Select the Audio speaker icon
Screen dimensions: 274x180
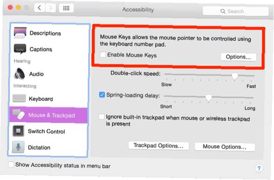[x=19, y=74]
